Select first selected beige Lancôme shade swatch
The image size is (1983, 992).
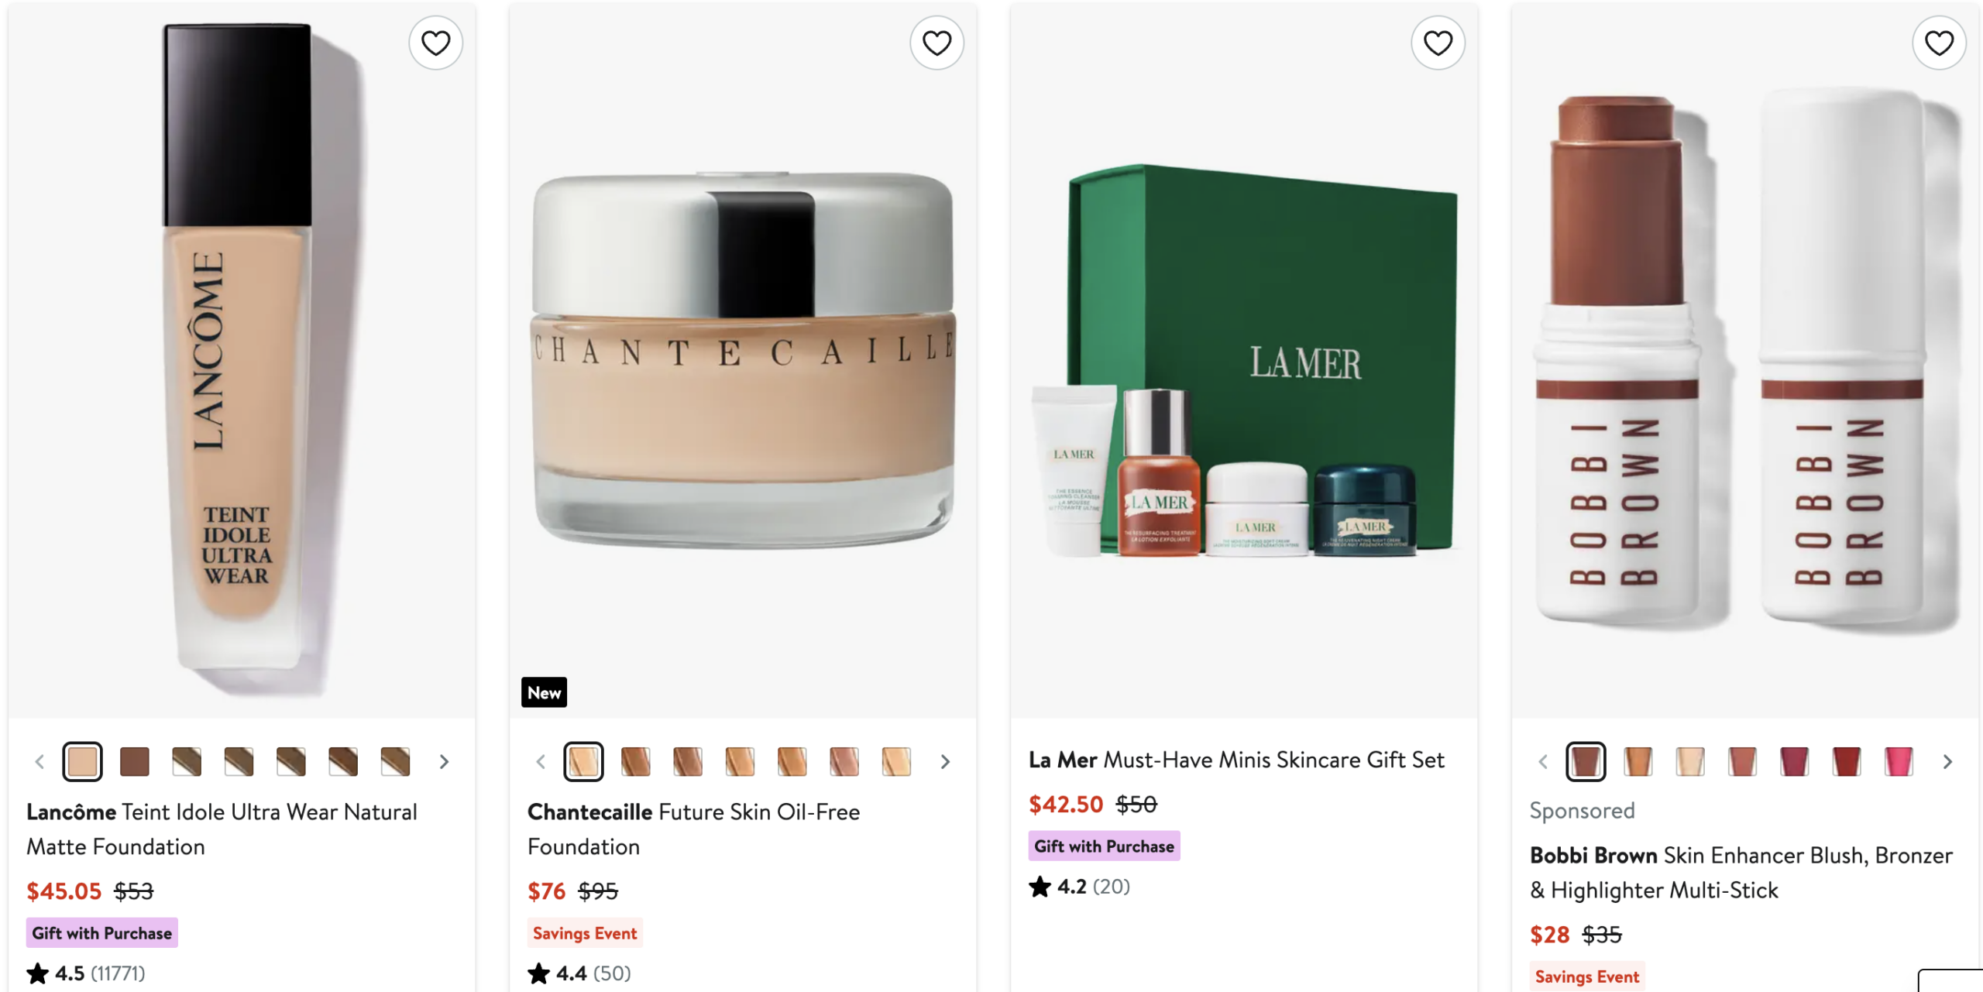[x=83, y=762]
